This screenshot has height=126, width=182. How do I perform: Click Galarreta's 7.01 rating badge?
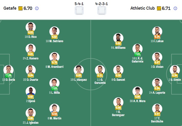point(137,54)
